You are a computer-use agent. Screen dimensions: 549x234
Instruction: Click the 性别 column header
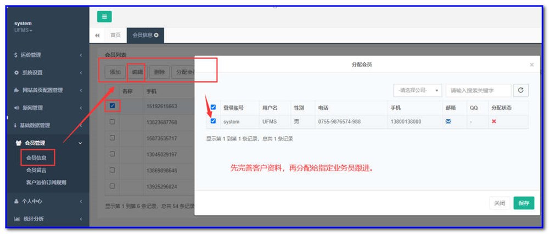tap(299, 108)
